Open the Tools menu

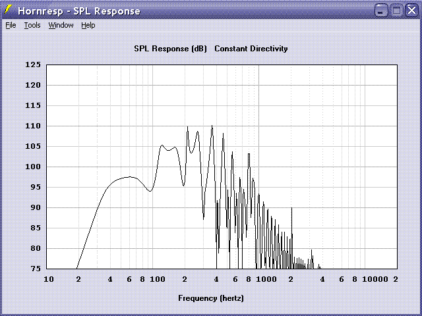(32, 25)
